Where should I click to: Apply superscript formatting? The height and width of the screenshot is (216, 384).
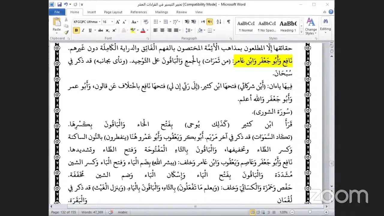coord(114,30)
